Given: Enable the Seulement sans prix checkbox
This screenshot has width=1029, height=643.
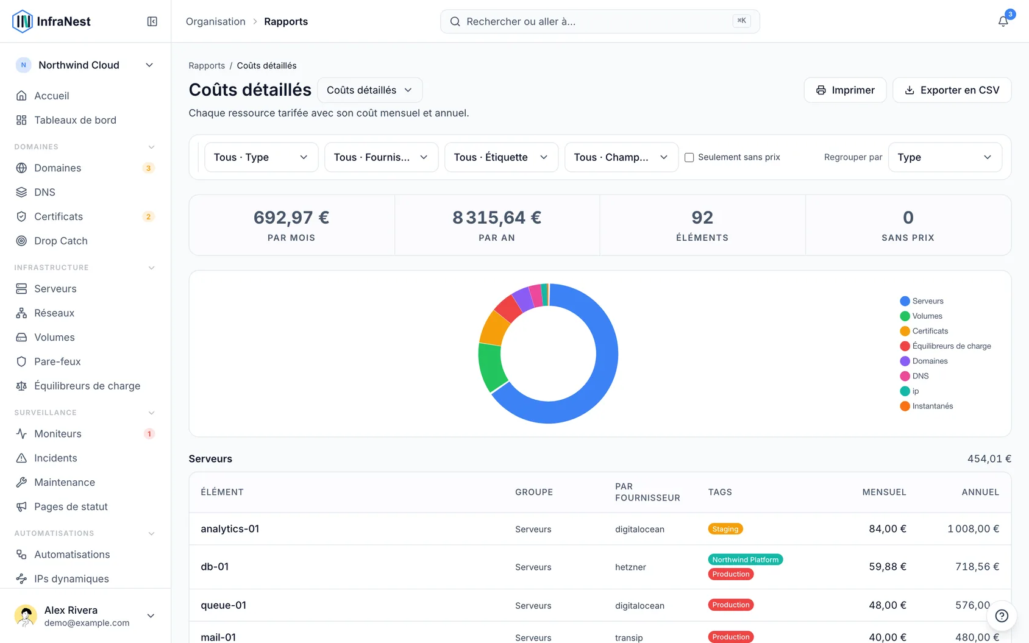Looking at the screenshot, I should pos(689,157).
